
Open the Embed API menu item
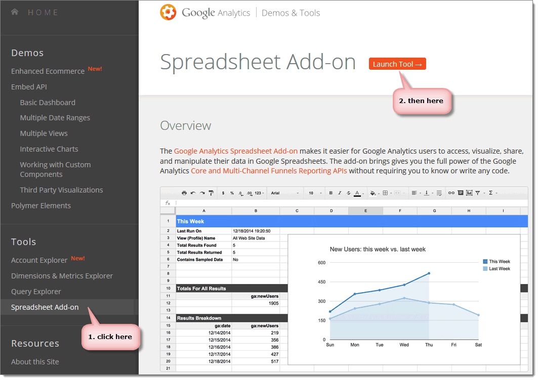pos(29,87)
